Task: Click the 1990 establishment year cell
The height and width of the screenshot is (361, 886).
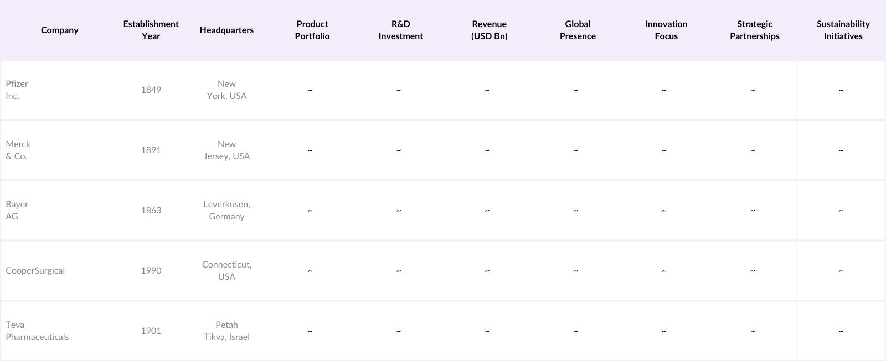Action: (151, 270)
